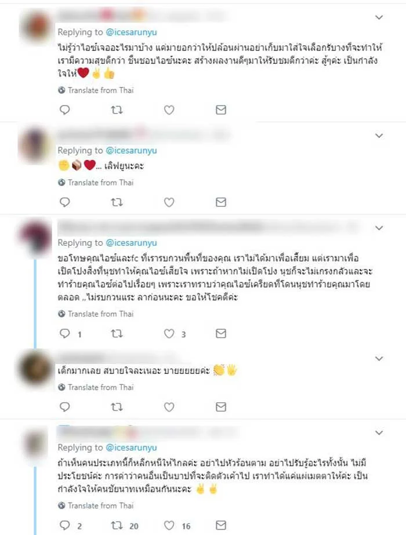
Task: Translate the เด็กมากเลย tweet from Thai
Action: click(96, 387)
